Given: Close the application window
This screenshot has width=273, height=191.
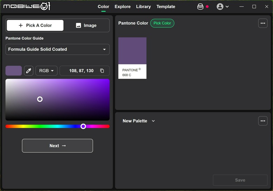Looking at the screenshot, I should [x=267, y=7].
